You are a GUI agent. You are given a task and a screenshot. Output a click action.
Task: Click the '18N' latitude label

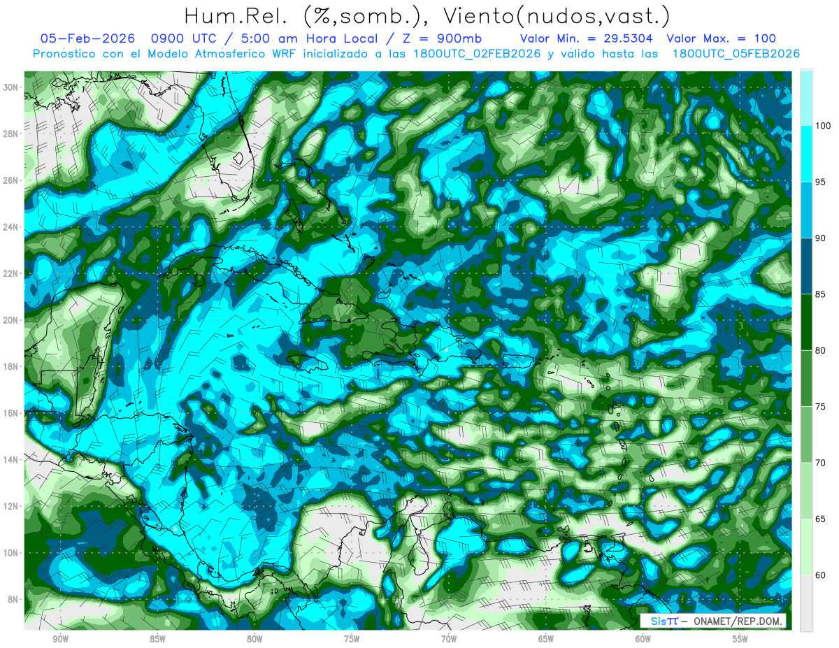[12, 366]
